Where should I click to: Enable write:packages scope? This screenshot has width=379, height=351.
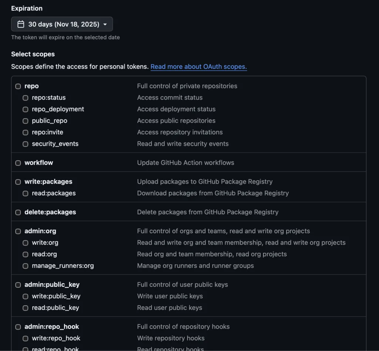(18, 182)
